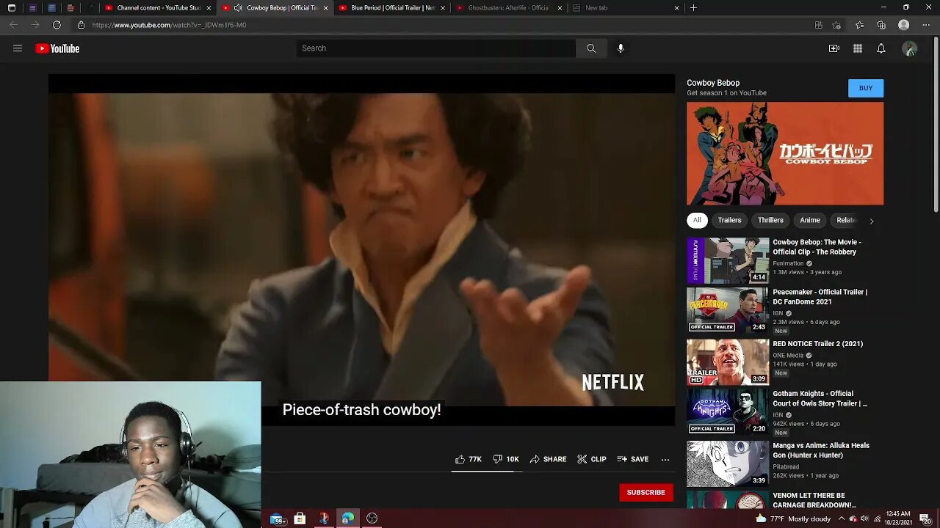Image resolution: width=940 pixels, height=528 pixels.
Task: Open Gotham Knights Court of Owls trailer
Action: (820, 398)
